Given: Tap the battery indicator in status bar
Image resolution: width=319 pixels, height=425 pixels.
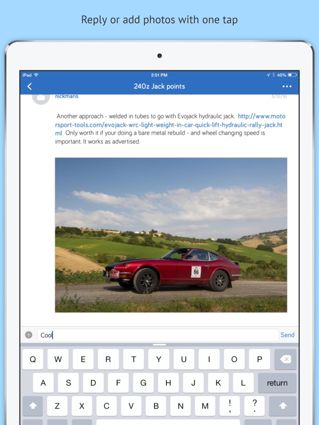Looking at the screenshot, I should point(293,75).
